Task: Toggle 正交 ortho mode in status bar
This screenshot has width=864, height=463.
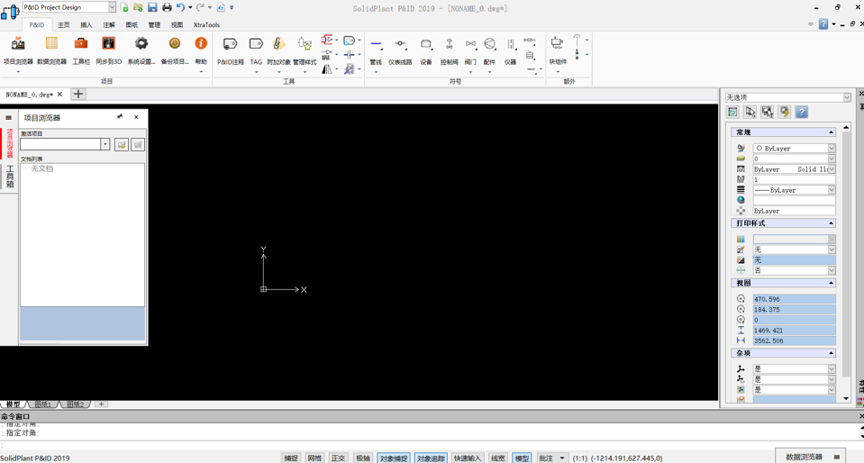Action: coord(338,458)
